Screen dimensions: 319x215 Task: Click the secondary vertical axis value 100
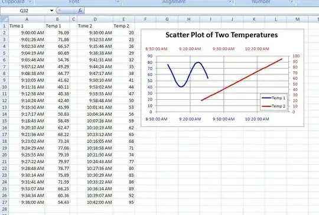[296, 56]
